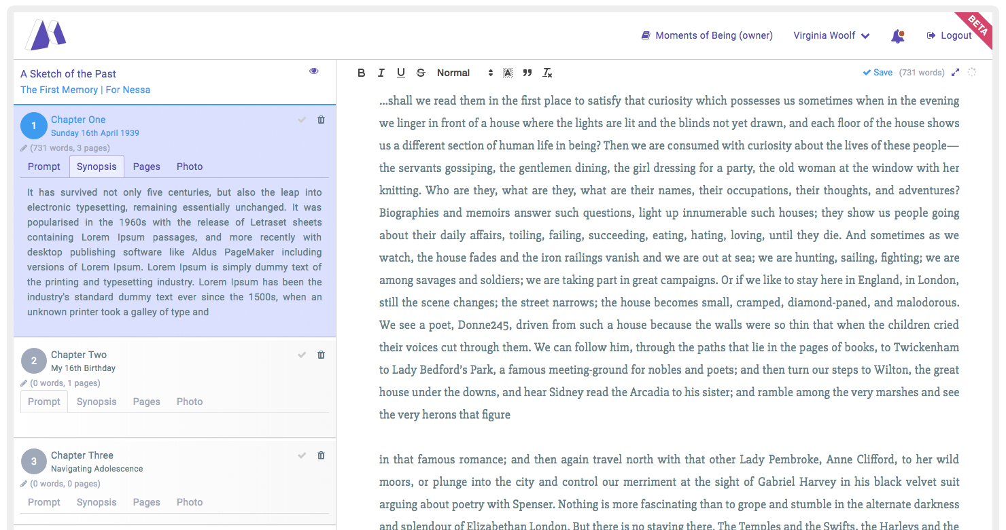Save the chapter text
Screen dimensions: 1006x530
click(x=878, y=73)
